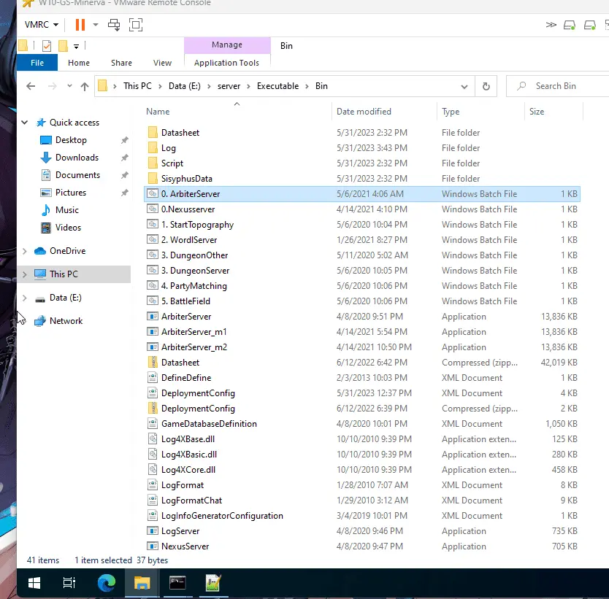Click 'Executable' breadcrumb in address bar
The height and width of the screenshot is (599, 609).
(277, 86)
